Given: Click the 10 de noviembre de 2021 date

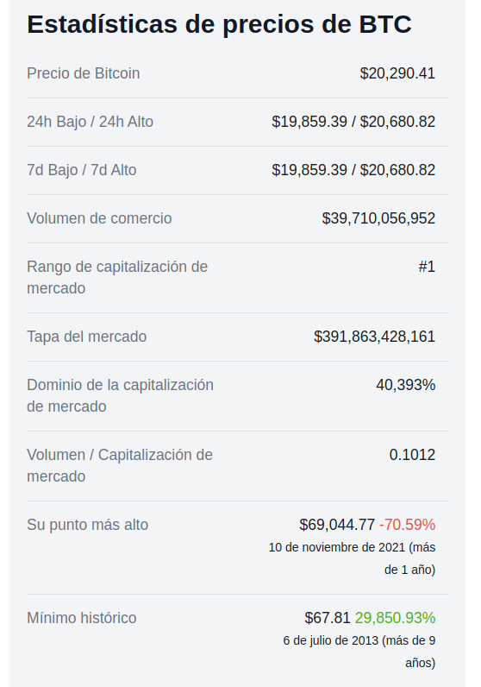Looking at the screenshot, I should coord(336,547).
